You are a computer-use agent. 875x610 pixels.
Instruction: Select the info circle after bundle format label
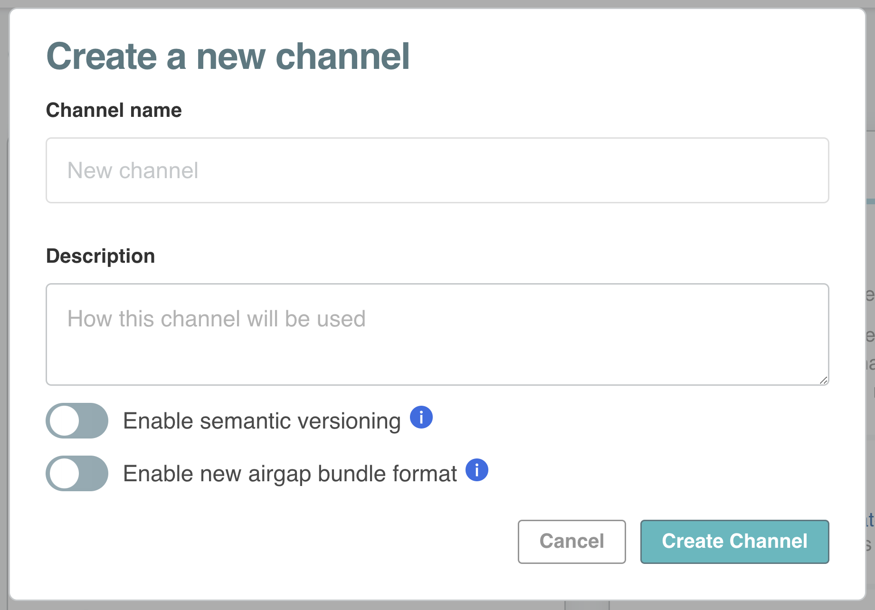click(x=476, y=471)
